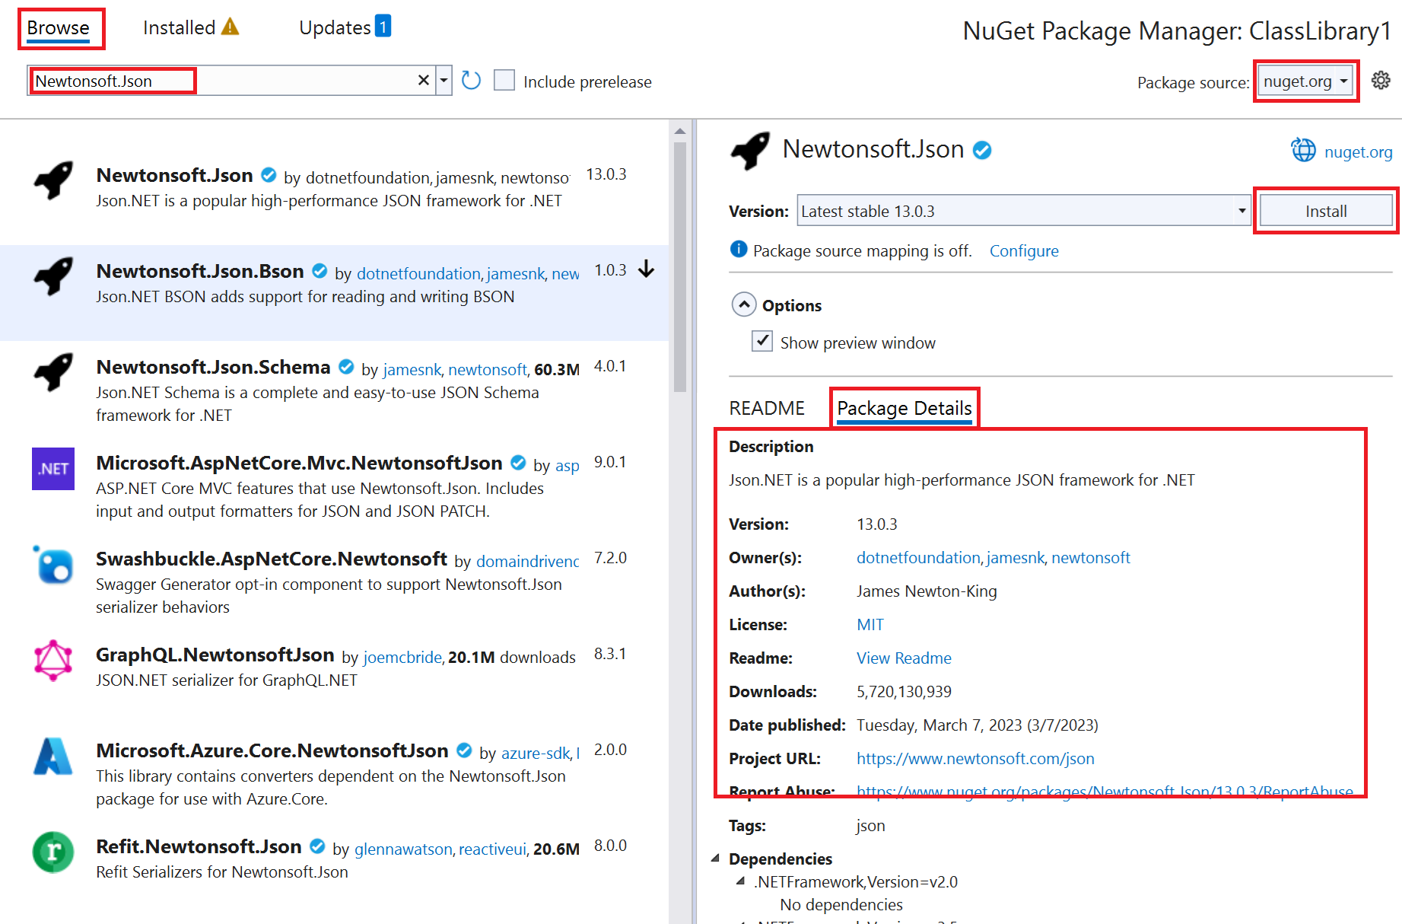Open the Version dropdown
Screen dimensions: 1402x924
click(x=1241, y=210)
